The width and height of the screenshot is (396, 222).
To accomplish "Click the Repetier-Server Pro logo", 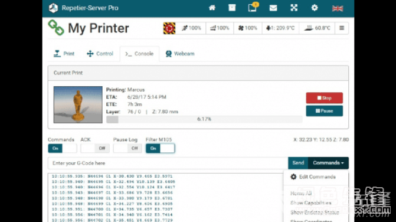I will (54, 8).
